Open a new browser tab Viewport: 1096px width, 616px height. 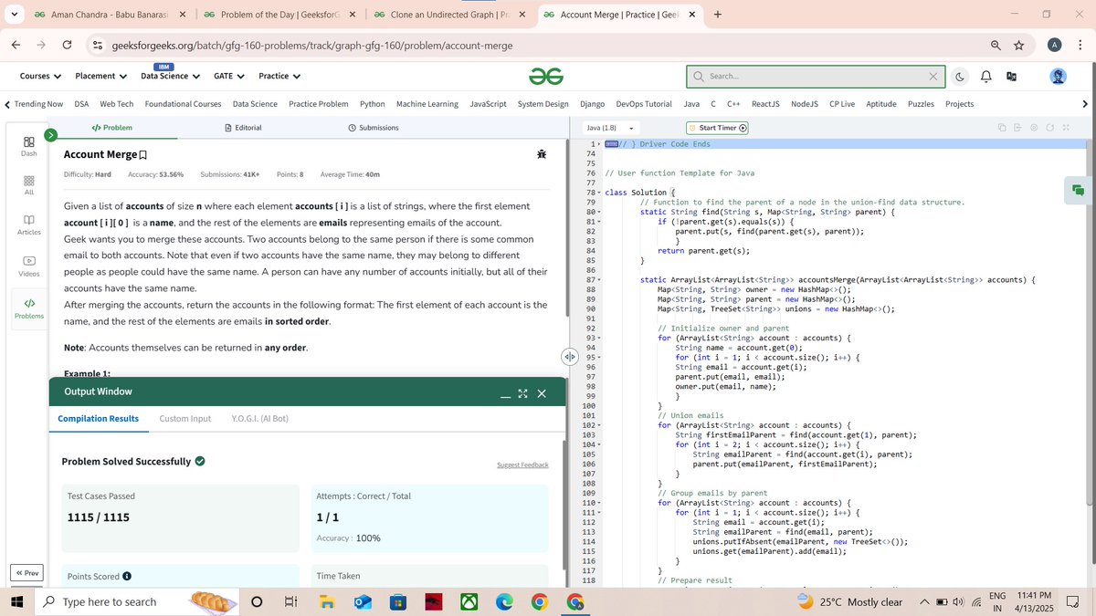718,15
